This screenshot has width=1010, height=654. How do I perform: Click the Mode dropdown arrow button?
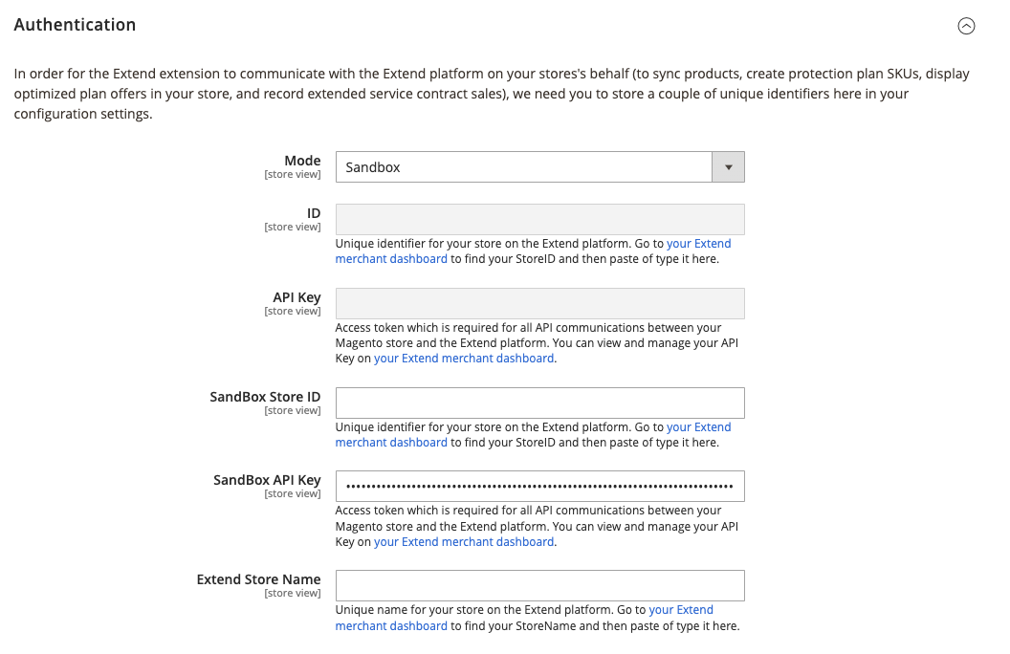pyautogui.click(x=729, y=167)
